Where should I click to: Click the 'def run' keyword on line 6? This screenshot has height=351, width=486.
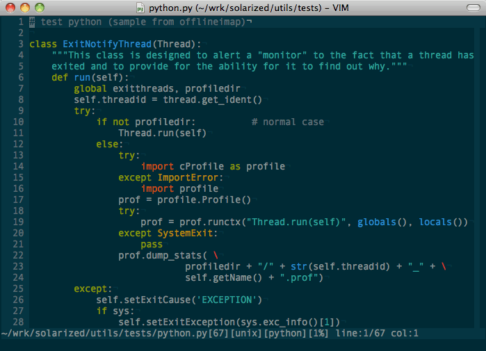click(60, 77)
